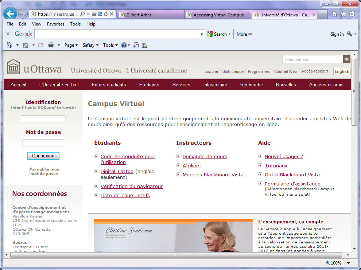The image size is (361, 270).
Task: Click the RSS feeds icon
Action: [x=26, y=45]
